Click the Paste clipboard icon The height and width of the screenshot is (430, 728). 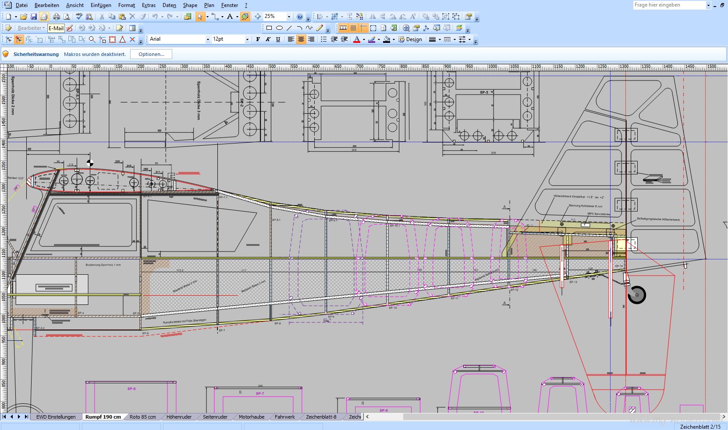[122, 17]
